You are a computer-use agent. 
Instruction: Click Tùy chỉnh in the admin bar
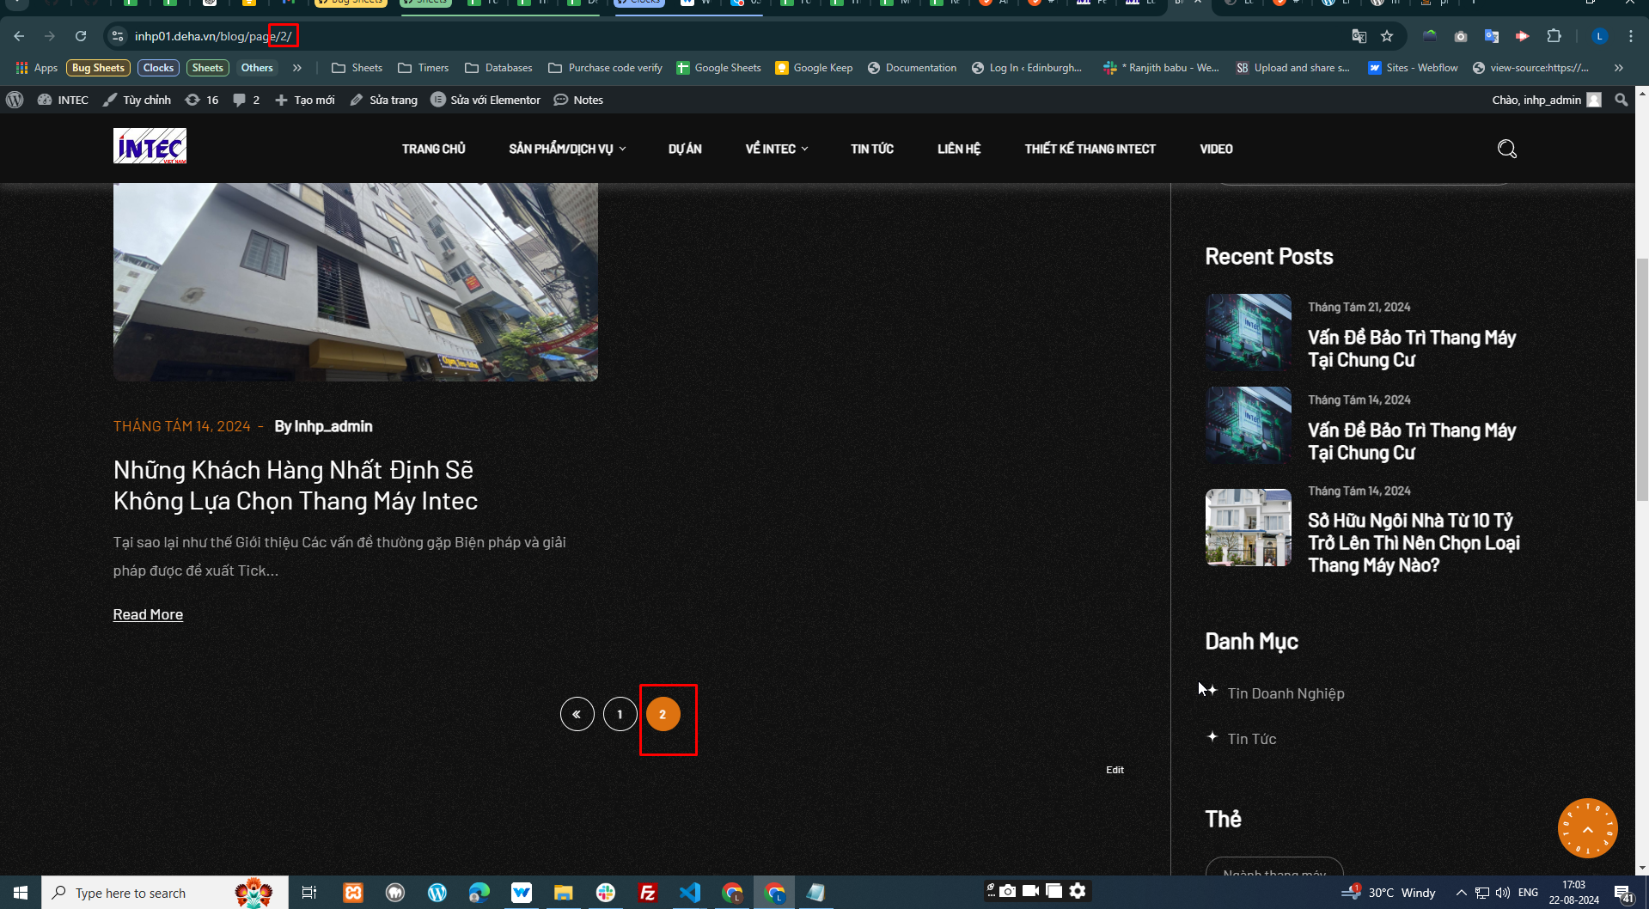click(137, 100)
